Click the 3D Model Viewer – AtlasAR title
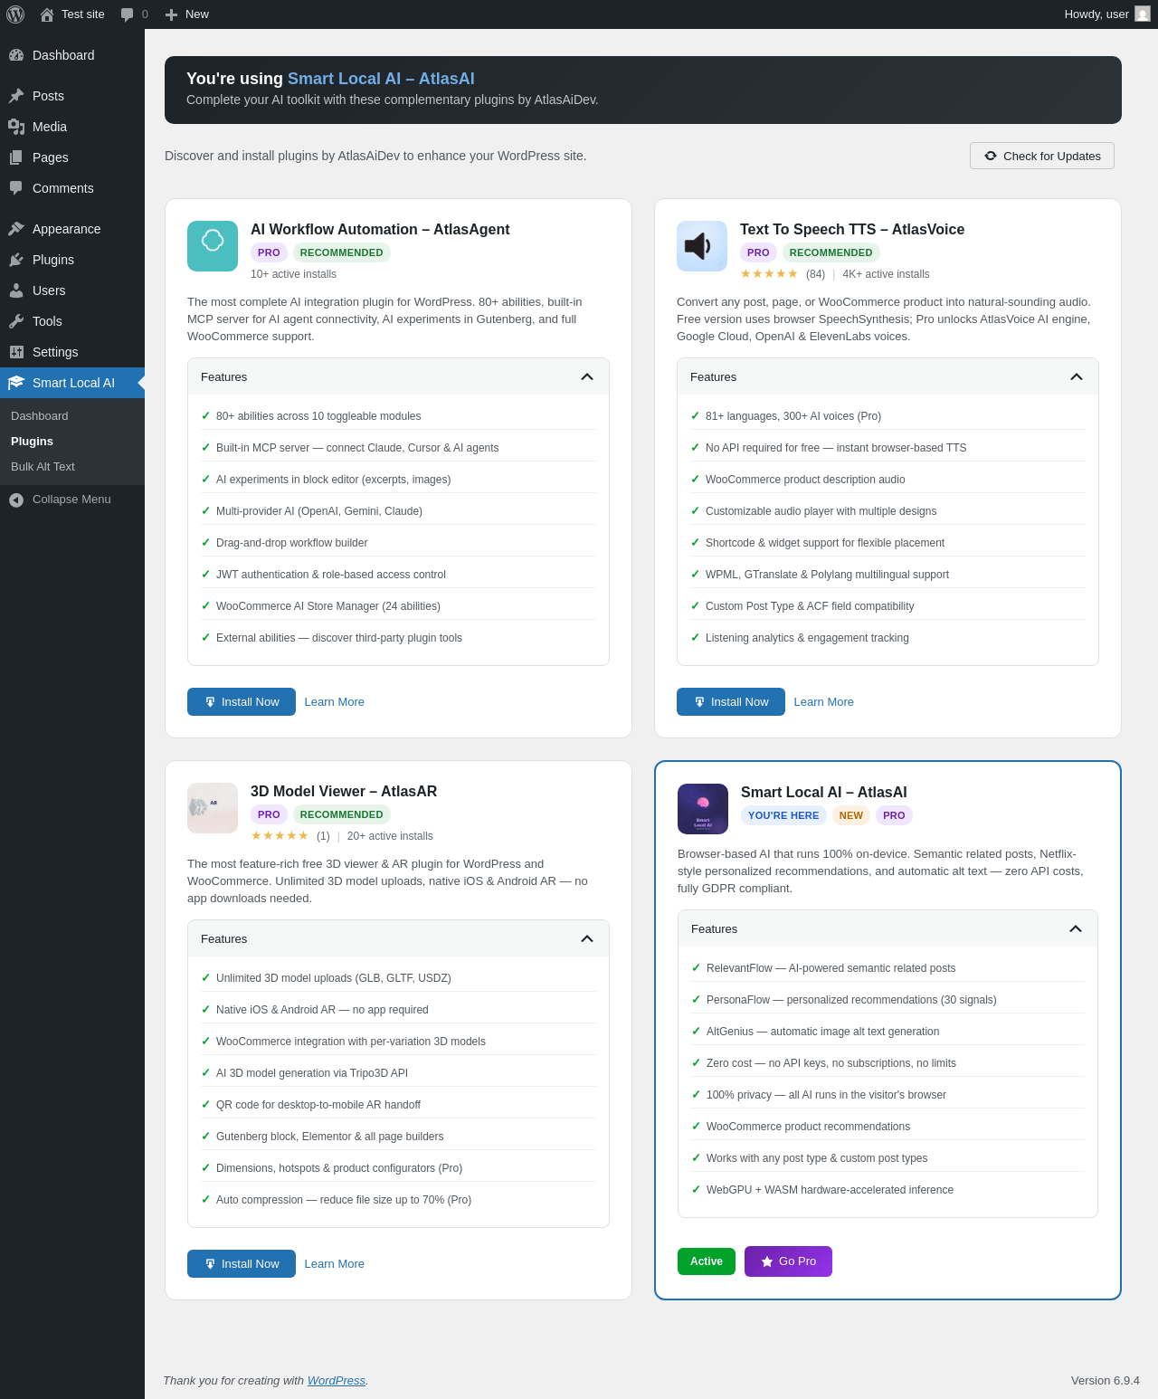This screenshot has width=1158, height=1399. point(344,792)
